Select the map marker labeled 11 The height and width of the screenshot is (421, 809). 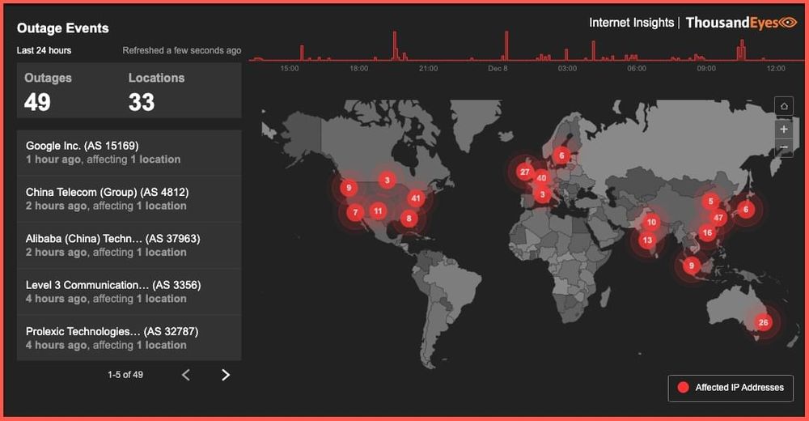point(378,210)
